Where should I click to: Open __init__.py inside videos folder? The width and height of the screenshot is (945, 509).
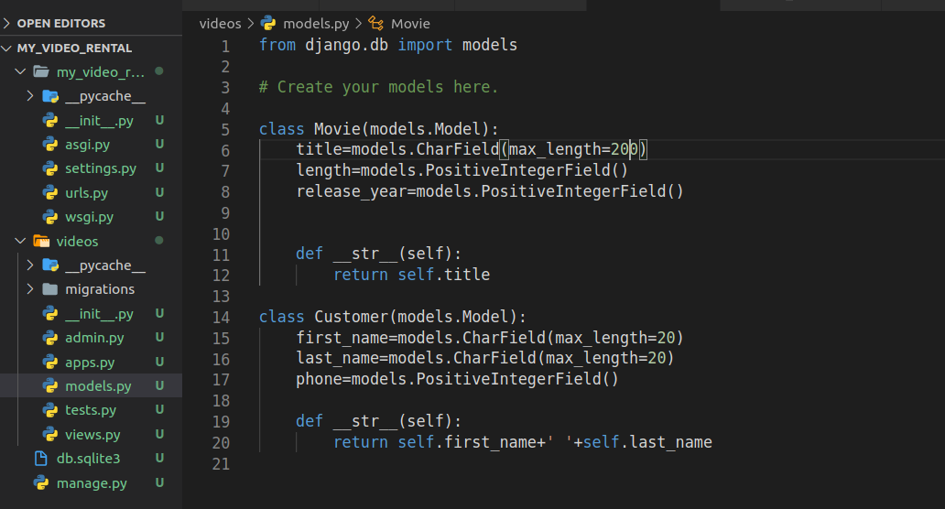(x=100, y=314)
